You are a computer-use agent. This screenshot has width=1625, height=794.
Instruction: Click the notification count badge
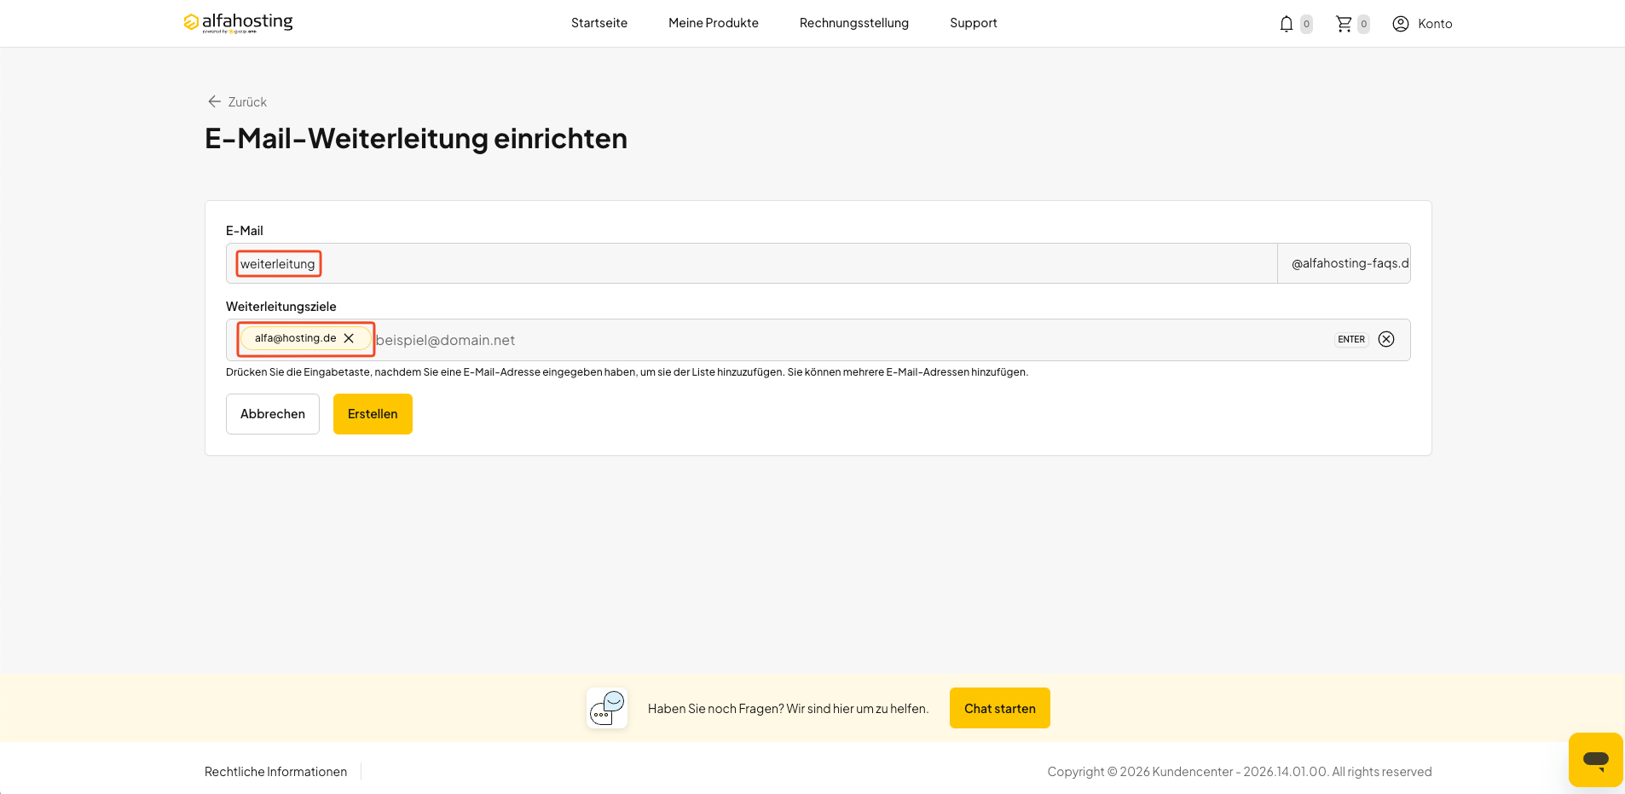(x=1306, y=24)
